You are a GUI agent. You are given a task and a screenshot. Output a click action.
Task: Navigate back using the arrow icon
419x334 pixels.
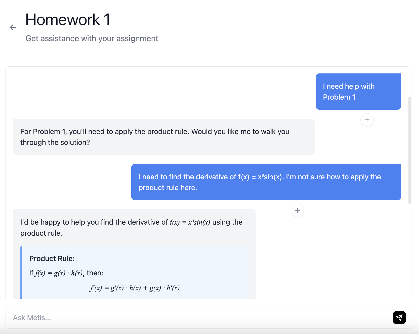[x=13, y=27]
